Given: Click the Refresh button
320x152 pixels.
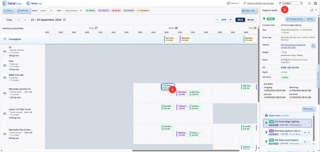Looking at the screenshot, I should [23, 10].
